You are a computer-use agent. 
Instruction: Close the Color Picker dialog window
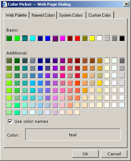tap(126, 4)
